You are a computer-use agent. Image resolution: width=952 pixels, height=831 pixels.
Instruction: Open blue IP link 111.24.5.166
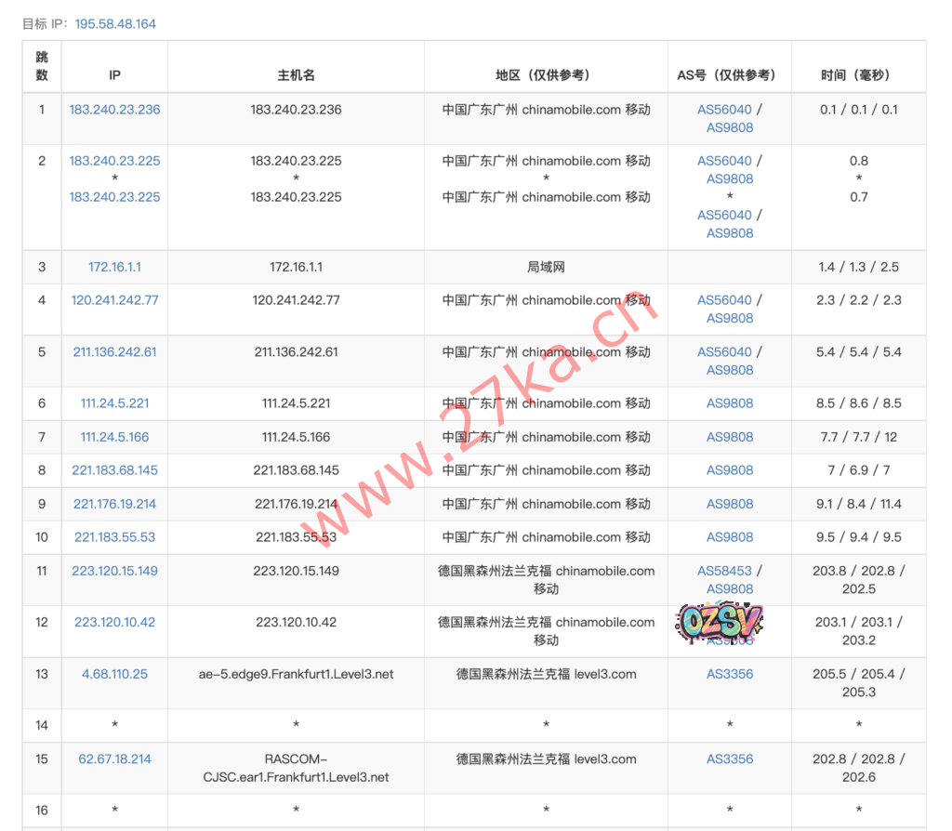pos(114,437)
